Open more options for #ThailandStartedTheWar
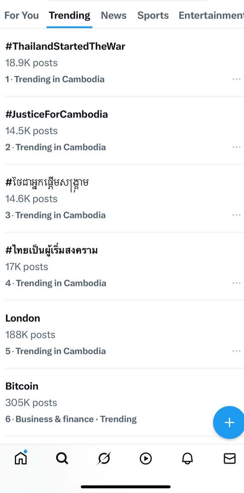The image size is (244, 493). (x=237, y=79)
